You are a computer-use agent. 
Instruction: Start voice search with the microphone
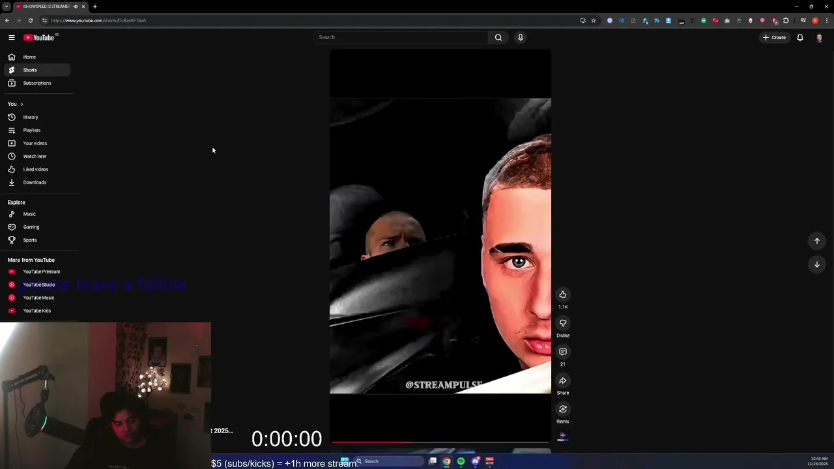click(520, 37)
